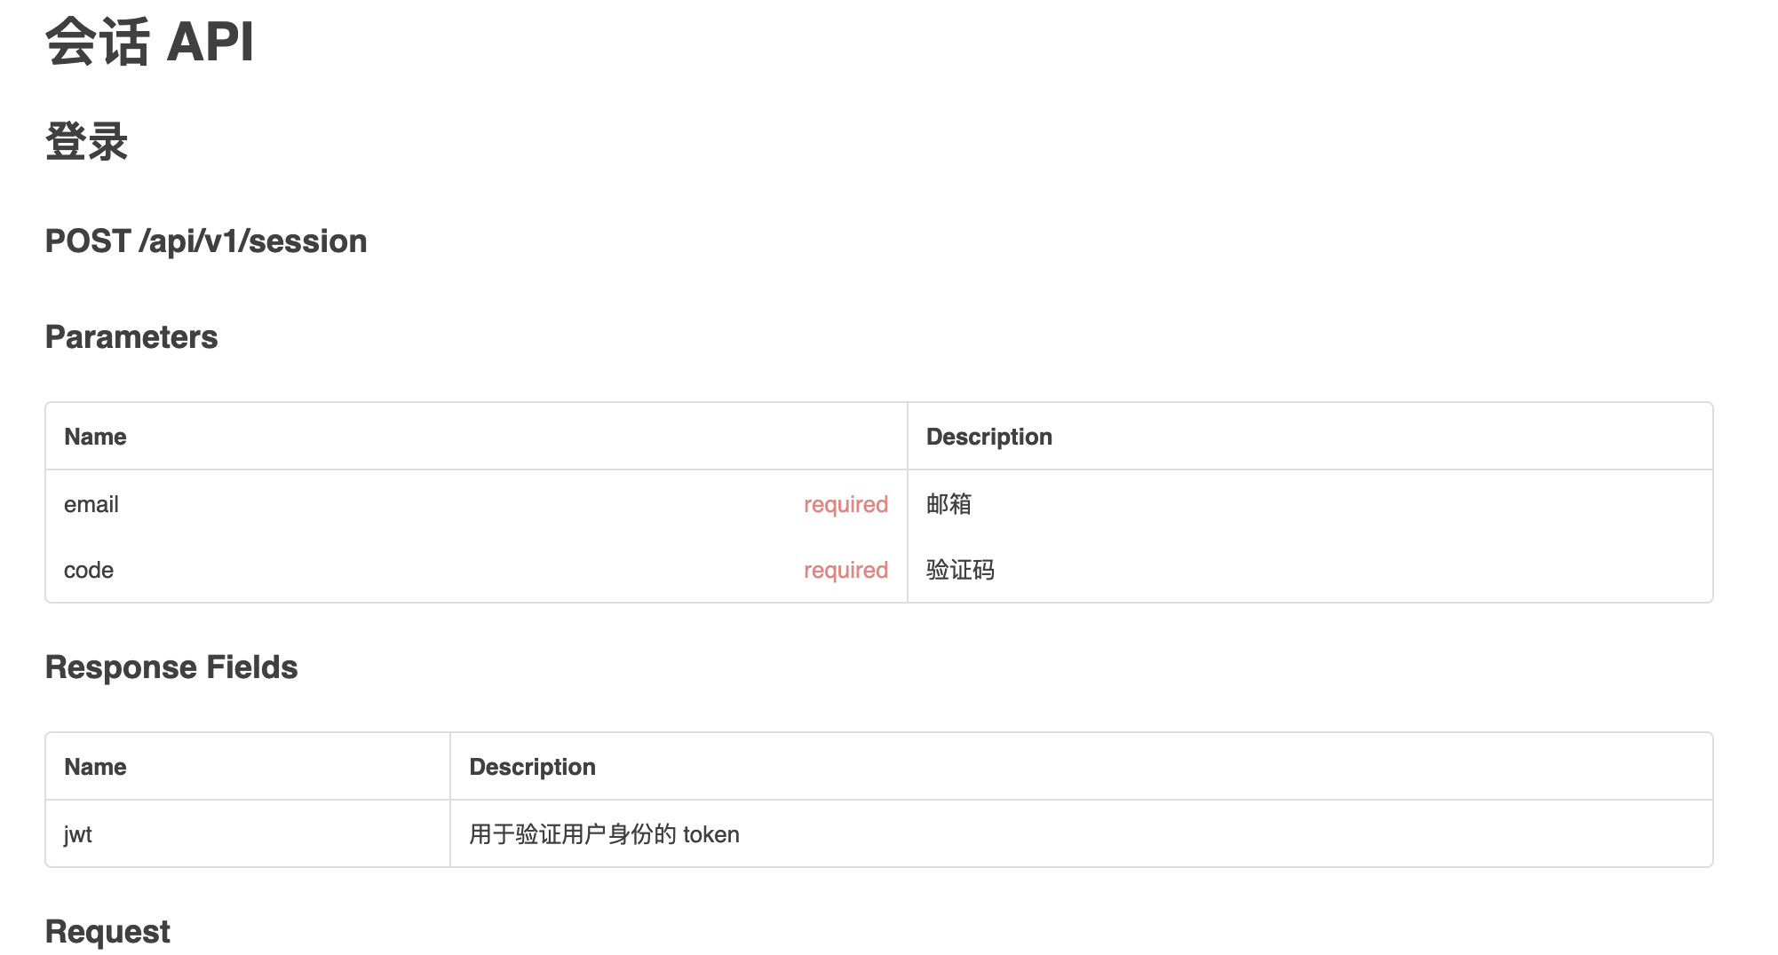Image resolution: width=1778 pixels, height=955 pixels.
Task: Click the Request section heading
Action: pos(107,932)
